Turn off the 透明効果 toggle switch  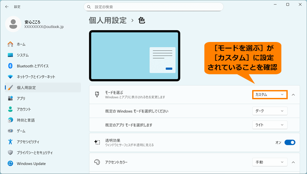(290, 143)
